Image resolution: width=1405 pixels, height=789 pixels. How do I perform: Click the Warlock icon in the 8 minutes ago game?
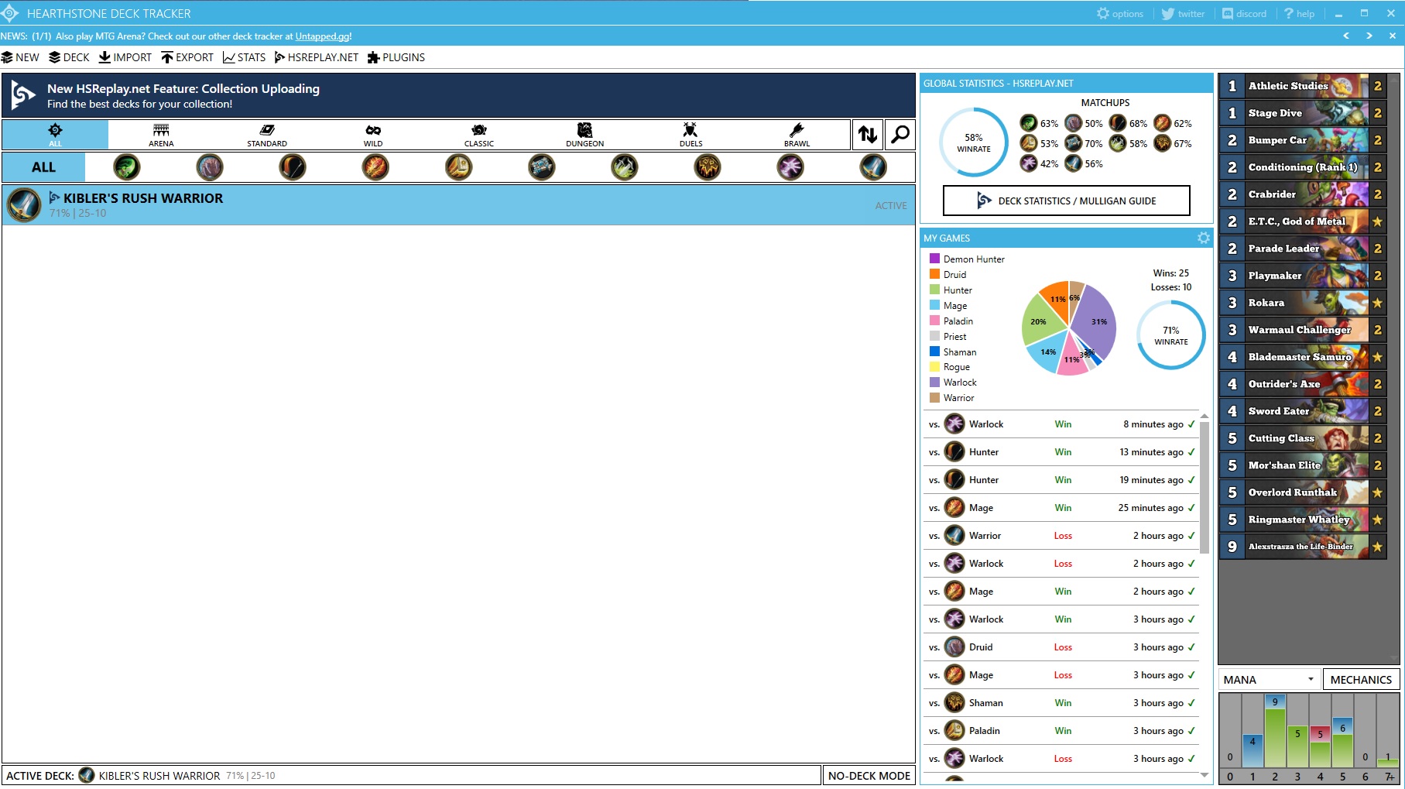[x=955, y=424]
